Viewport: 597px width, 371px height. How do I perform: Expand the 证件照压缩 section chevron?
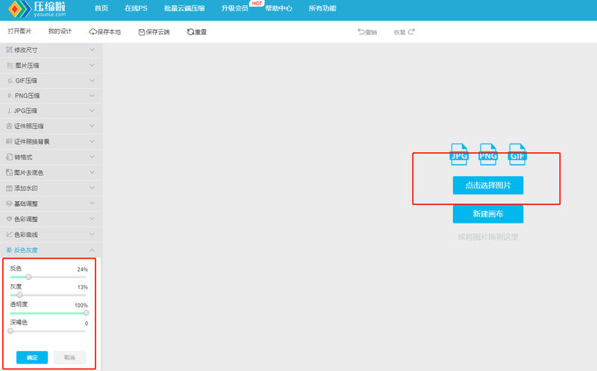(x=92, y=126)
